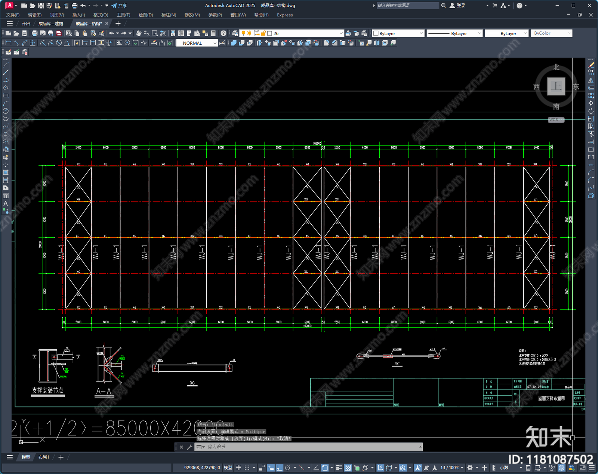Screen dimensions: 598x474
Task: Toggle Ortho mode in status bar
Action: point(279,468)
